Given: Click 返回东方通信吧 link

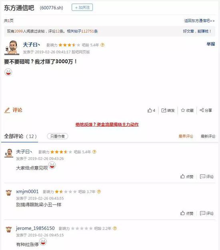Looking at the screenshot, I should pyautogui.click(x=200, y=21).
